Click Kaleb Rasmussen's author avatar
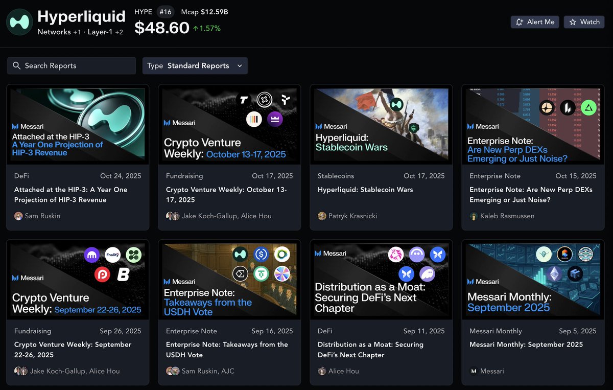613x390 pixels. (x=474, y=216)
